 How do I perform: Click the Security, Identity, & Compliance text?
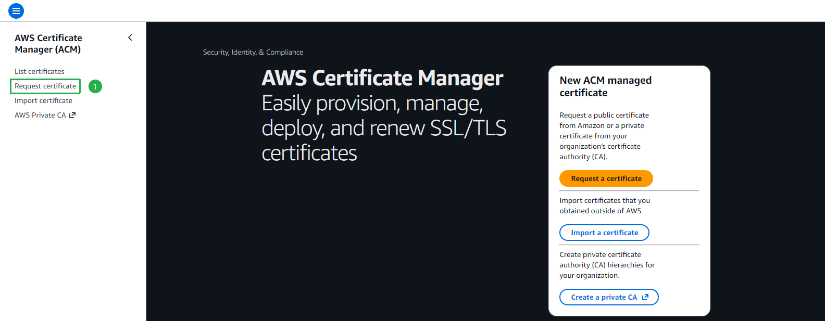point(253,52)
